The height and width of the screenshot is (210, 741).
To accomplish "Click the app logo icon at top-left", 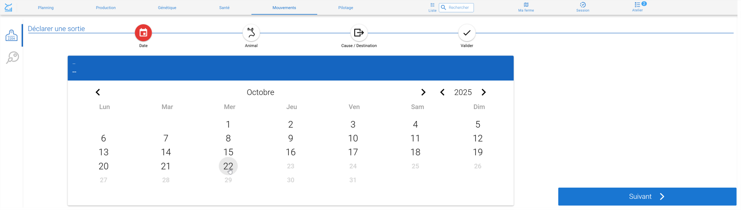I will [8, 7].
